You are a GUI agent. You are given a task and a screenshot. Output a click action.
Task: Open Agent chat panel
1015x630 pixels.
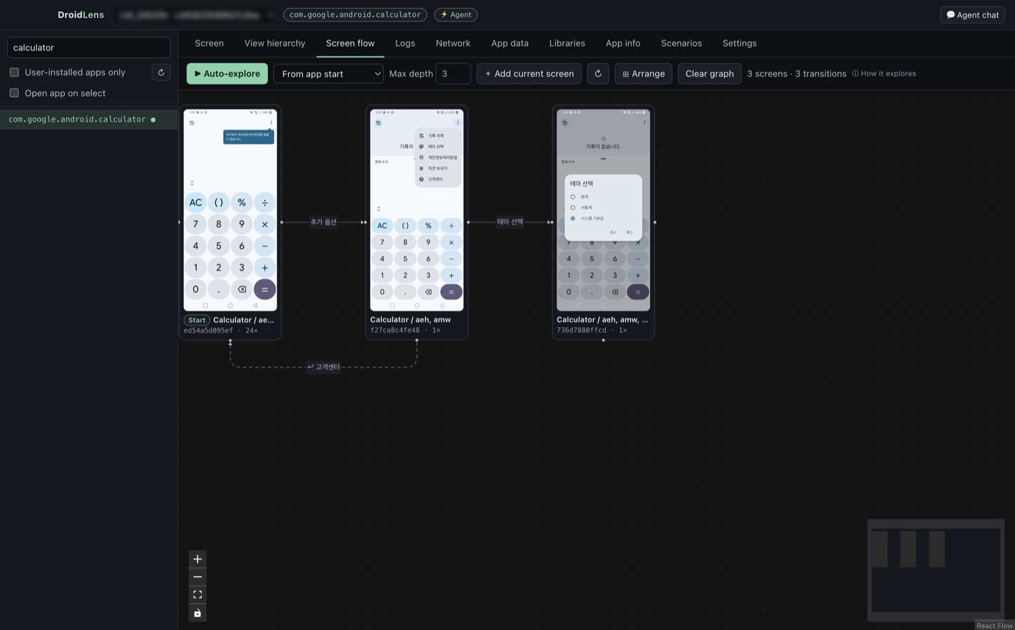tap(972, 15)
